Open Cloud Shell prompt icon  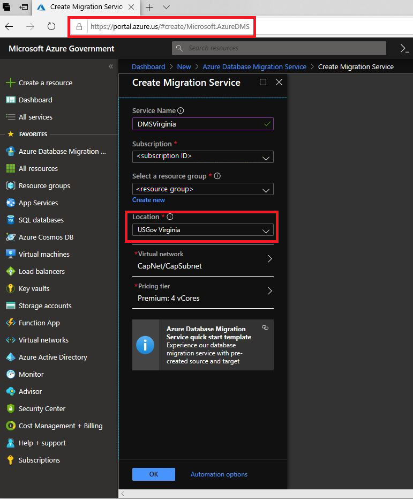click(404, 49)
